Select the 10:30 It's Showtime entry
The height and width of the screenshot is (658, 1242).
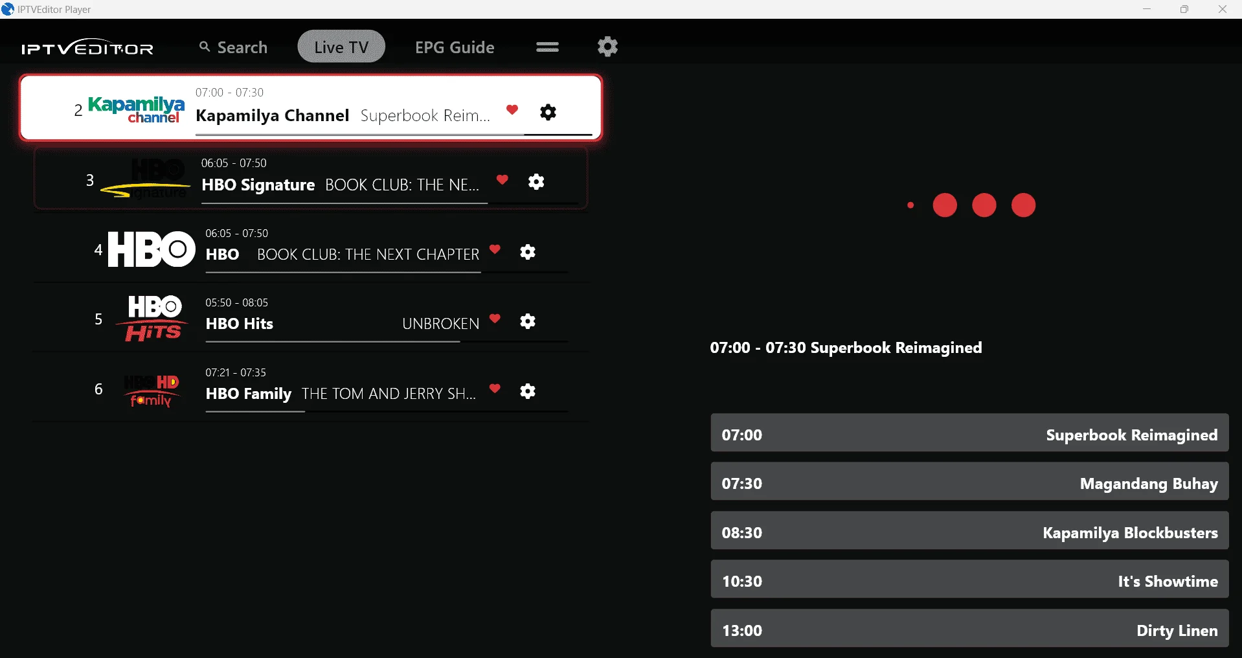pos(969,580)
